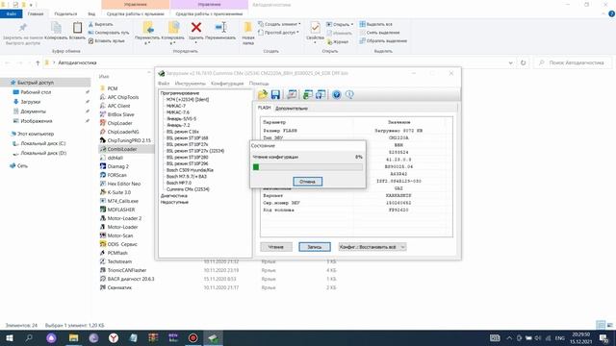Select the CombiLoader shortcut in the file list
616x346 pixels.
pyautogui.click(x=122, y=149)
